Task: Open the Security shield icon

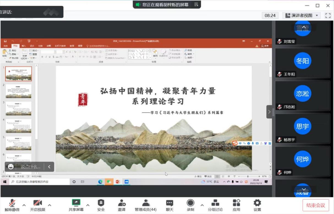Action: coord(101,205)
